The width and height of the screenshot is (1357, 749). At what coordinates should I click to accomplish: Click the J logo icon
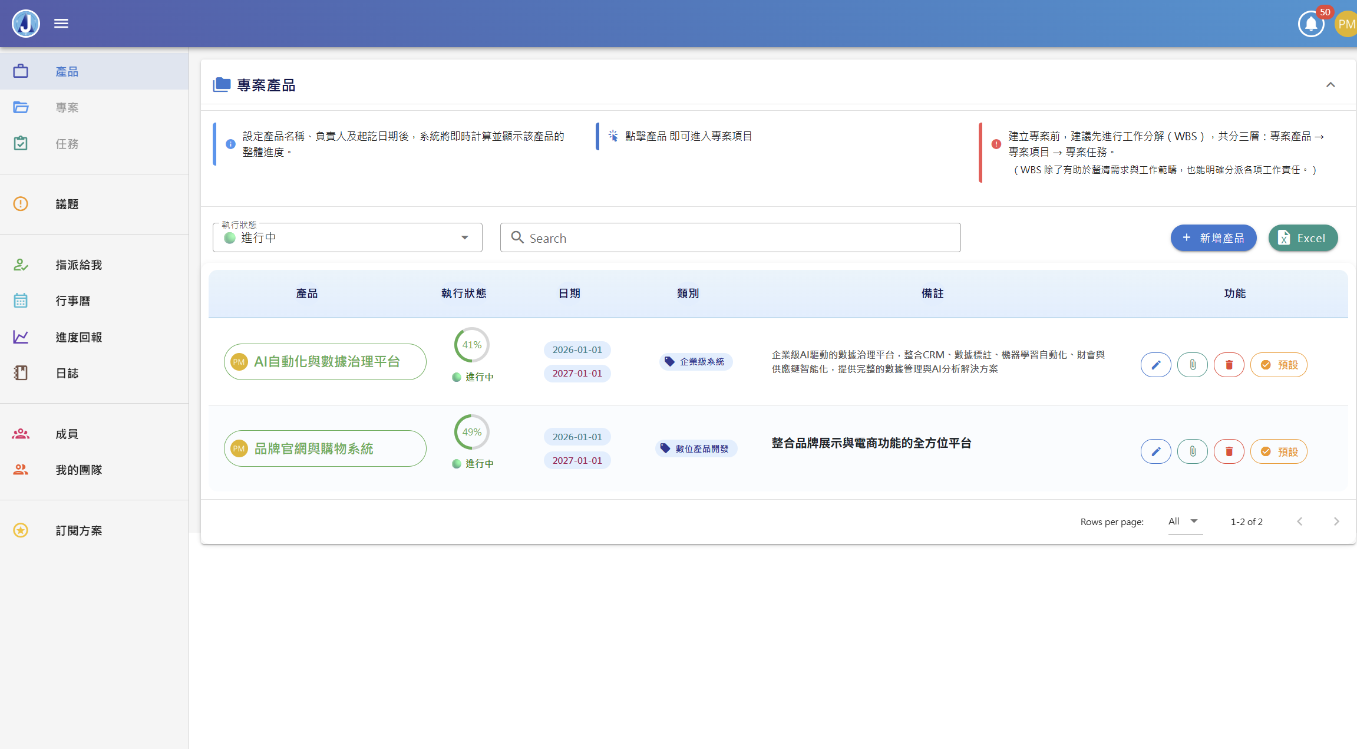[x=26, y=24]
